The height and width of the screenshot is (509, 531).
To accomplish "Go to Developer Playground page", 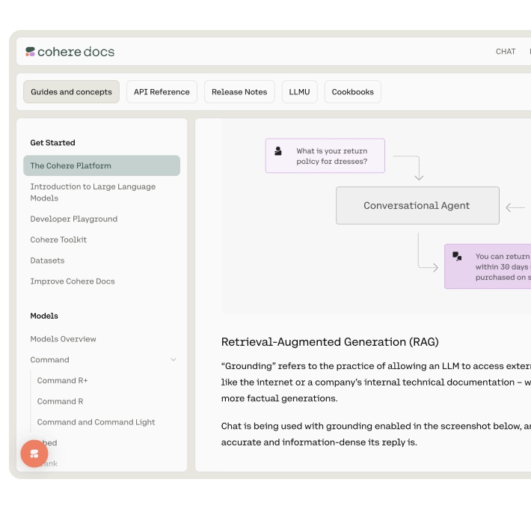I will tap(74, 219).
